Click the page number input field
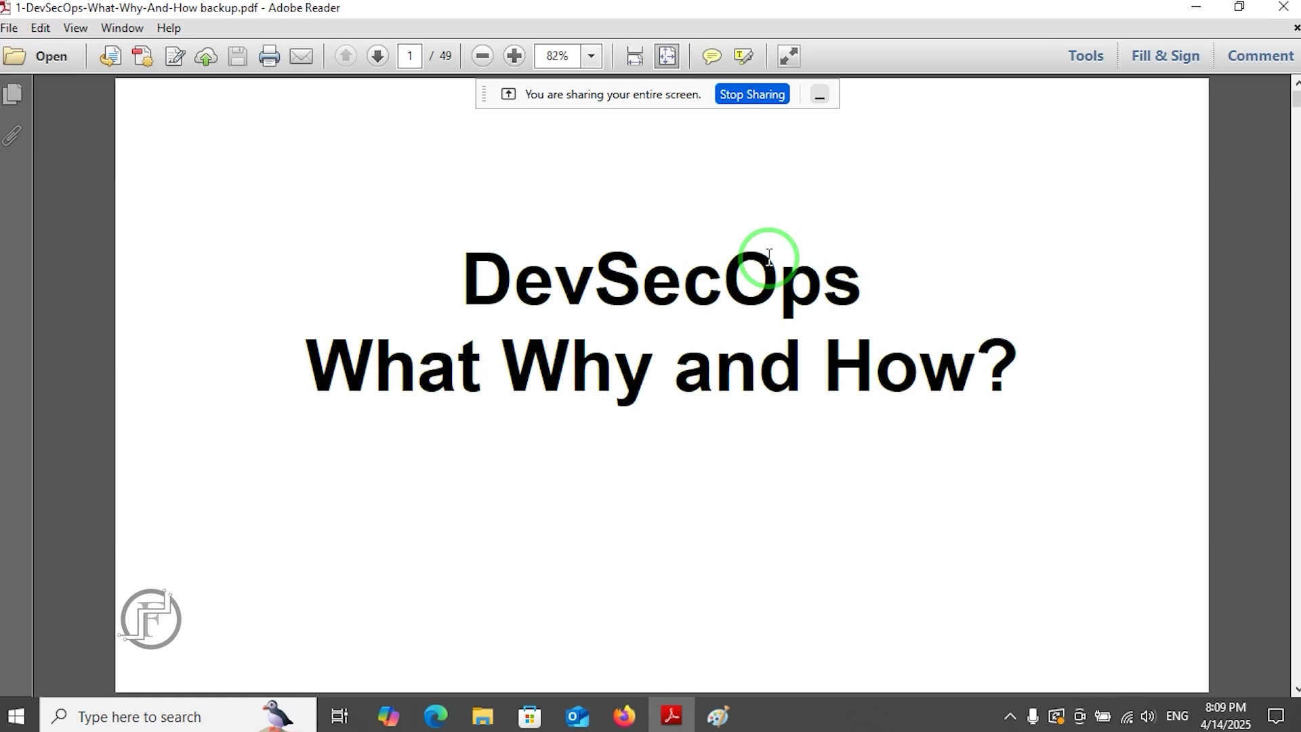The height and width of the screenshot is (732, 1301). click(410, 56)
